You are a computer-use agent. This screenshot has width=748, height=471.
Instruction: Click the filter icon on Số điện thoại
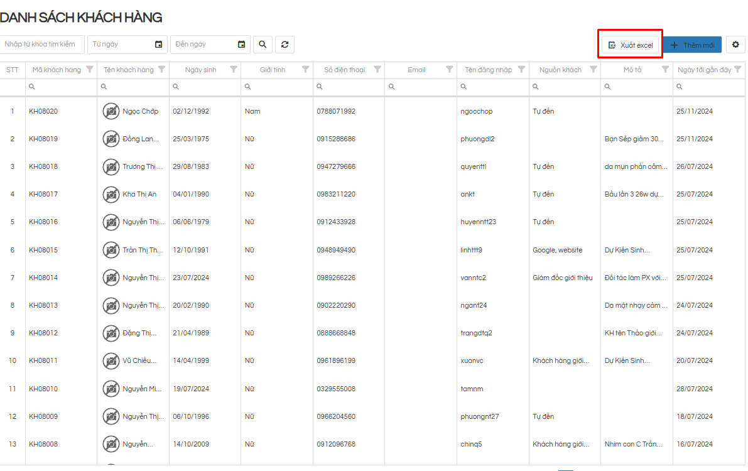pos(377,70)
